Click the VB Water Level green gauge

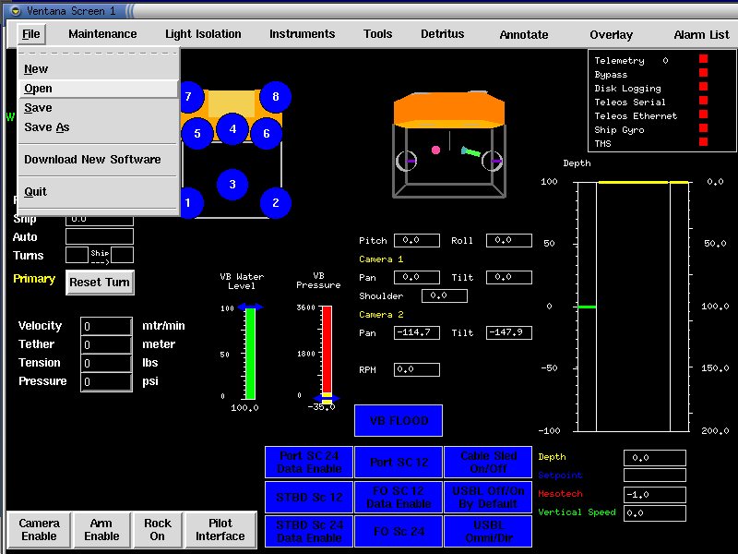click(250, 354)
